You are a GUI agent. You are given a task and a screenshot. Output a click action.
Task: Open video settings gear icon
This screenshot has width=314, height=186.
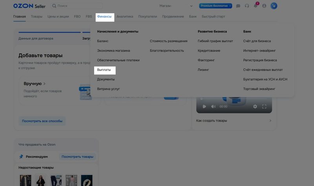pyautogui.click(x=255, y=106)
